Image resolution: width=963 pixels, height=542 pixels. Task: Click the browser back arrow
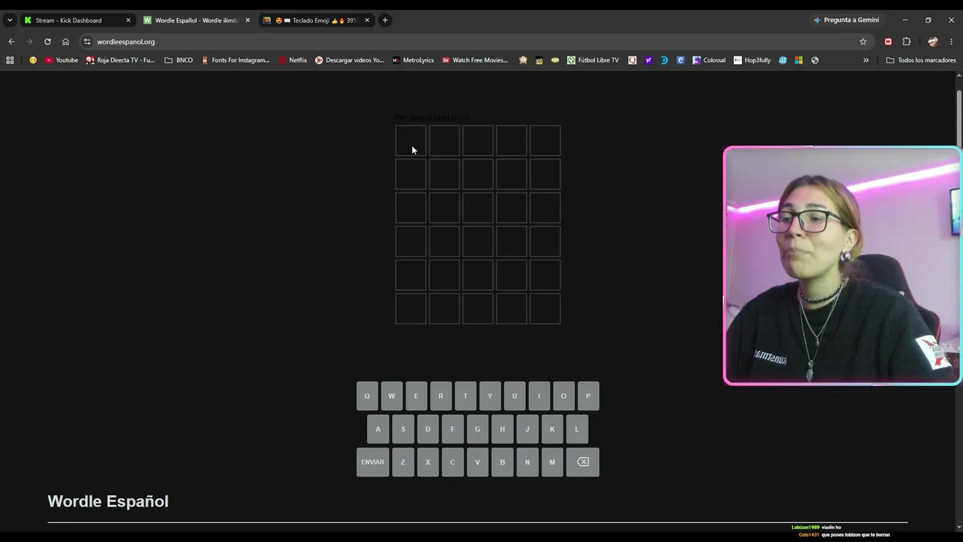[x=11, y=41]
